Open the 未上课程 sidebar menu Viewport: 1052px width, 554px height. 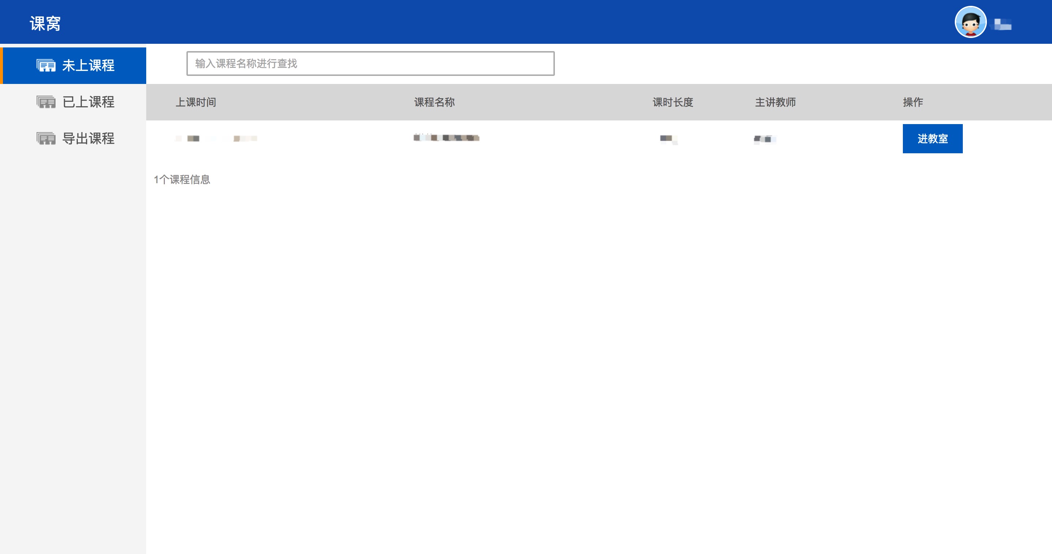[88, 66]
